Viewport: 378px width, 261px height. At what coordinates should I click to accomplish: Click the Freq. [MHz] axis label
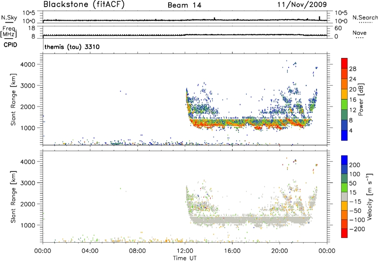(9, 32)
